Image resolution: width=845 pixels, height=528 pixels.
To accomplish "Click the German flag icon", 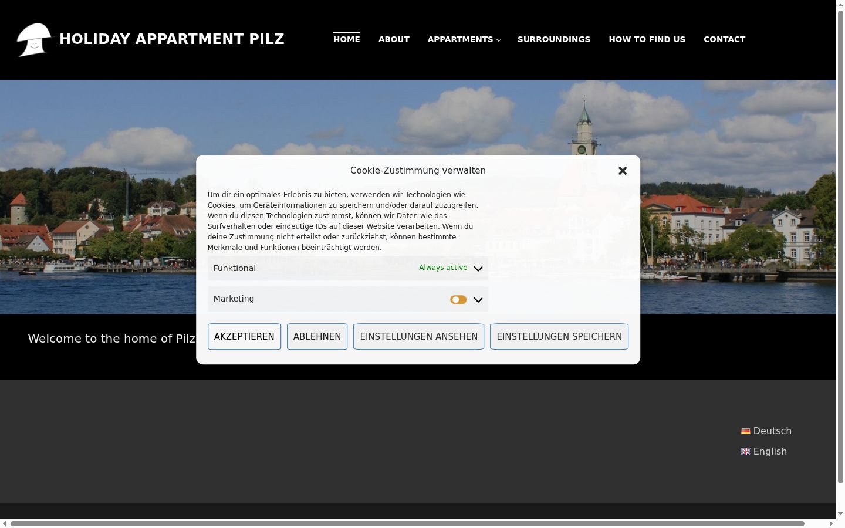I will [x=746, y=431].
